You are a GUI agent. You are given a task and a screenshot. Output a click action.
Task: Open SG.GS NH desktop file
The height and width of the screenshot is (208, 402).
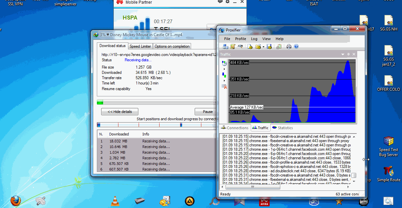(389, 23)
